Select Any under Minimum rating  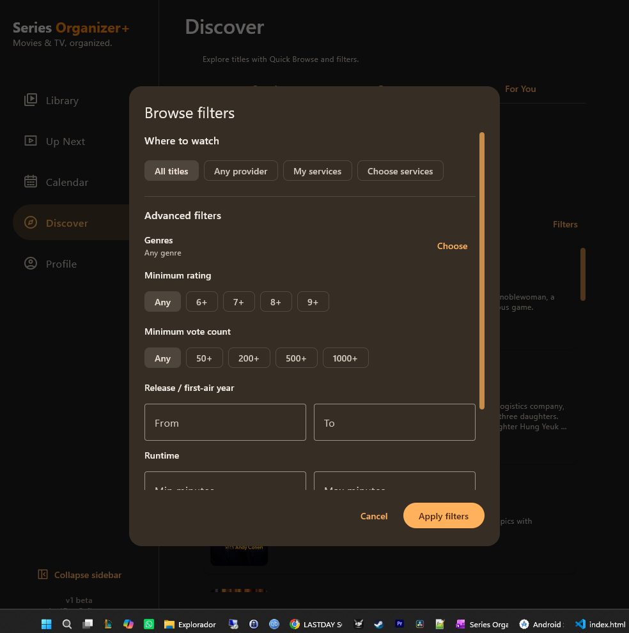(162, 301)
